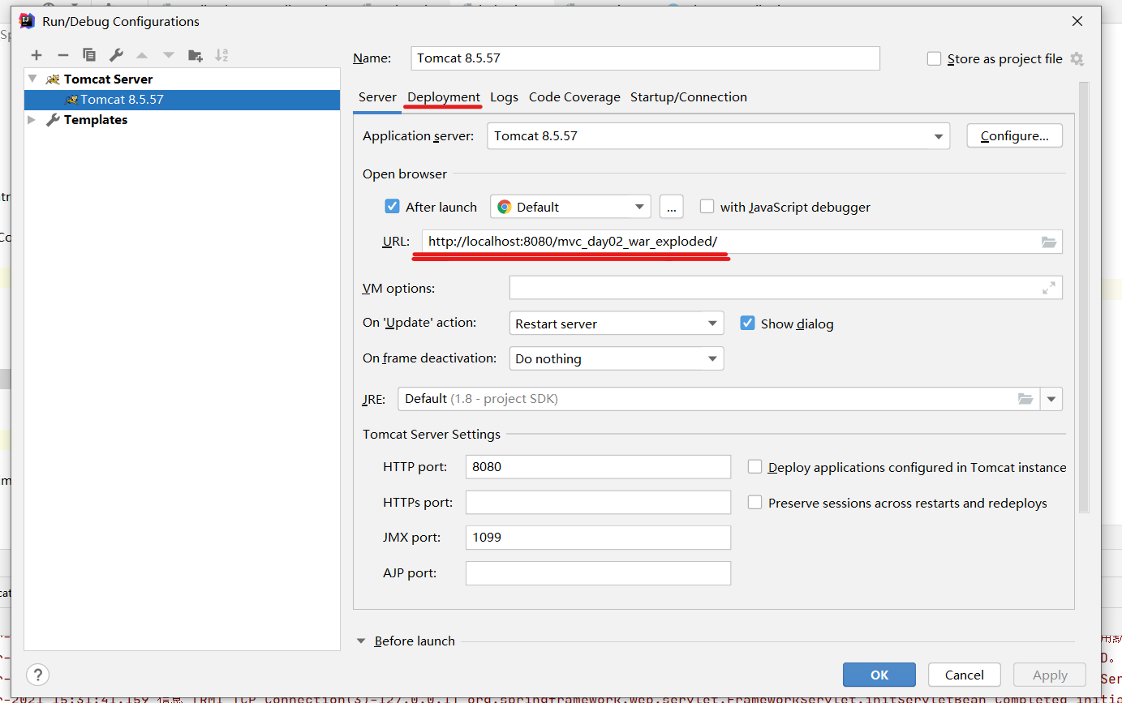Open On 'Update' action dropdown
1122x703 pixels.
pyautogui.click(x=617, y=324)
